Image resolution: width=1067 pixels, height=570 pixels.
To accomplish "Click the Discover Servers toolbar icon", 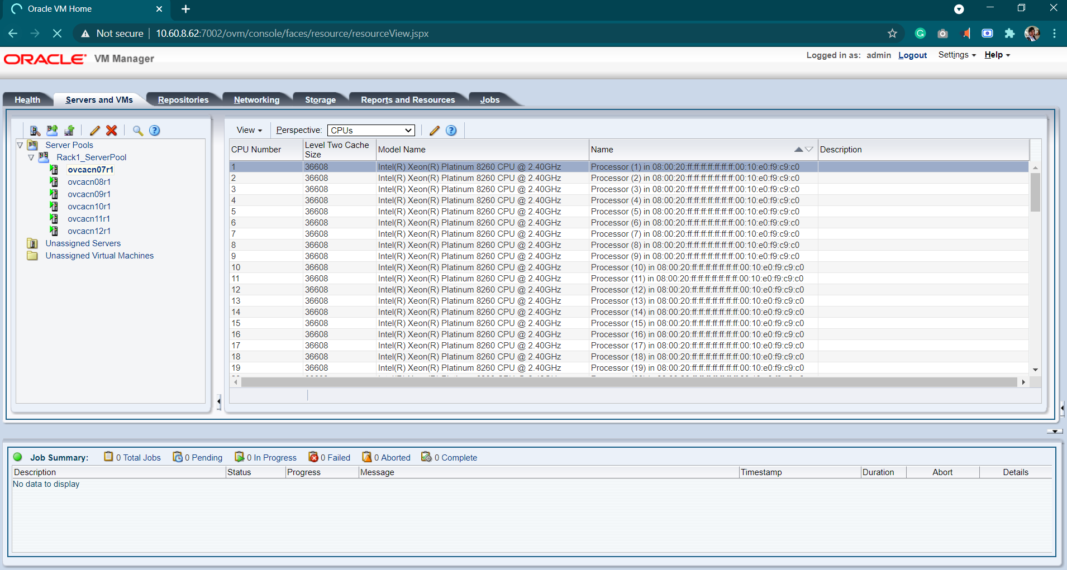I will pyautogui.click(x=35, y=131).
